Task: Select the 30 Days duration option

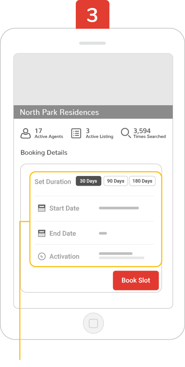Action: [89, 181]
